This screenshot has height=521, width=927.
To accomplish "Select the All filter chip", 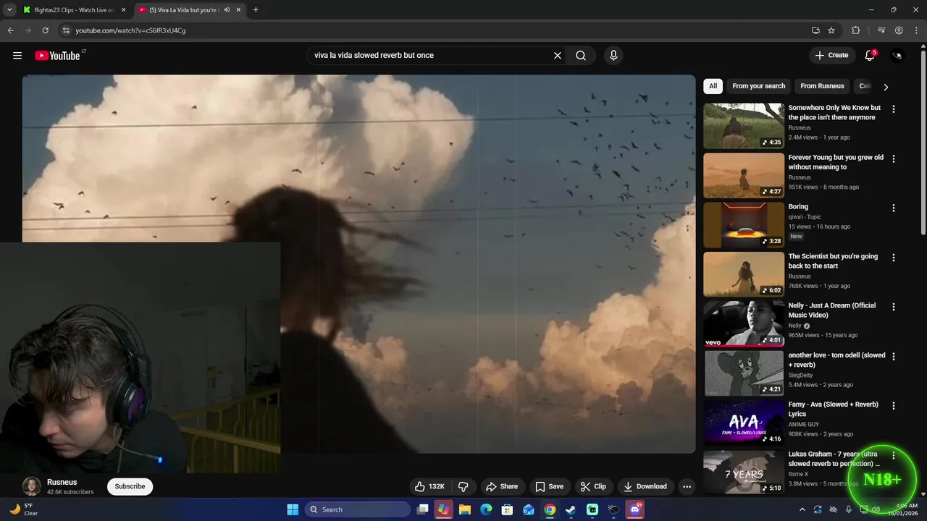I will 713,86.
